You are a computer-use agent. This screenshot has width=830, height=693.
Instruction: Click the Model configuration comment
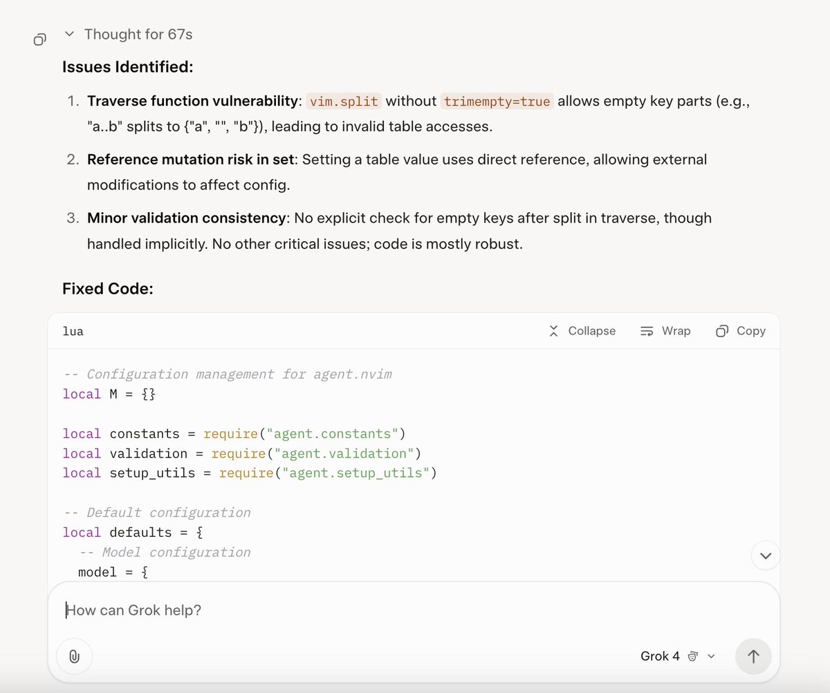click(x=165, y=552)
